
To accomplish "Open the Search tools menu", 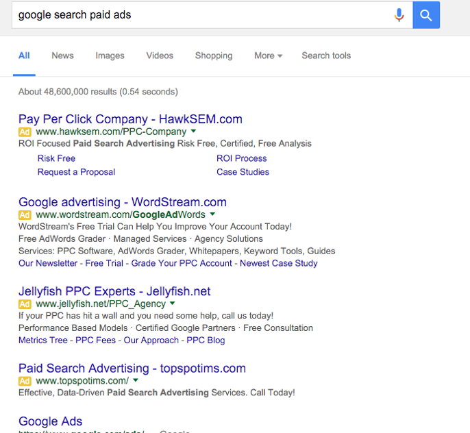I will tap(326, 55).
